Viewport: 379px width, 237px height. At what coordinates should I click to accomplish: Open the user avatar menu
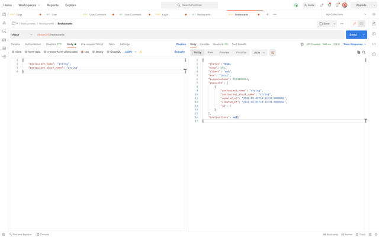click(345, 5)
